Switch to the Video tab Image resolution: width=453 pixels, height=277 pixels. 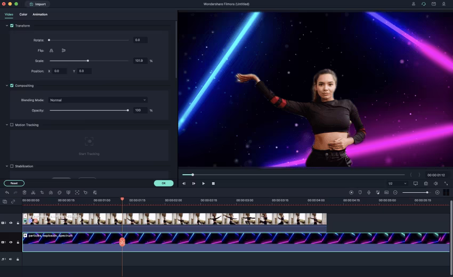pyautogui.click(x=9, y=14)
